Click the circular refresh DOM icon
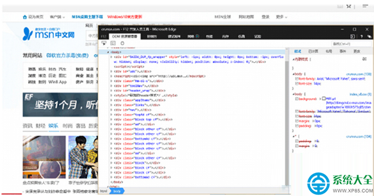The width and height of the screenshot is (374, 196). 122,43
